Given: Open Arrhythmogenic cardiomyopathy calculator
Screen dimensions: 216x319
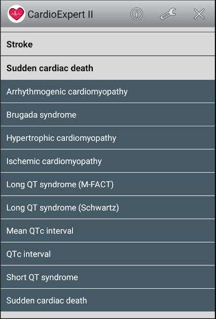Looking at the screenshot, I should coord(107,92).
